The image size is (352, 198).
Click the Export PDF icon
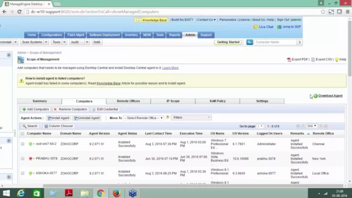[289, 60]
